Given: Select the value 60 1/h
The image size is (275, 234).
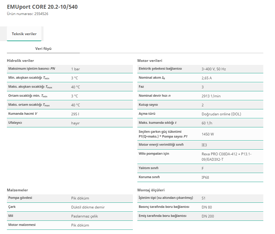Looking at the screenshot, I should (x=207, y=123).
